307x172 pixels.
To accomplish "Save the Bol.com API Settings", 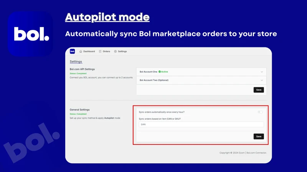I will coord(259,90).
